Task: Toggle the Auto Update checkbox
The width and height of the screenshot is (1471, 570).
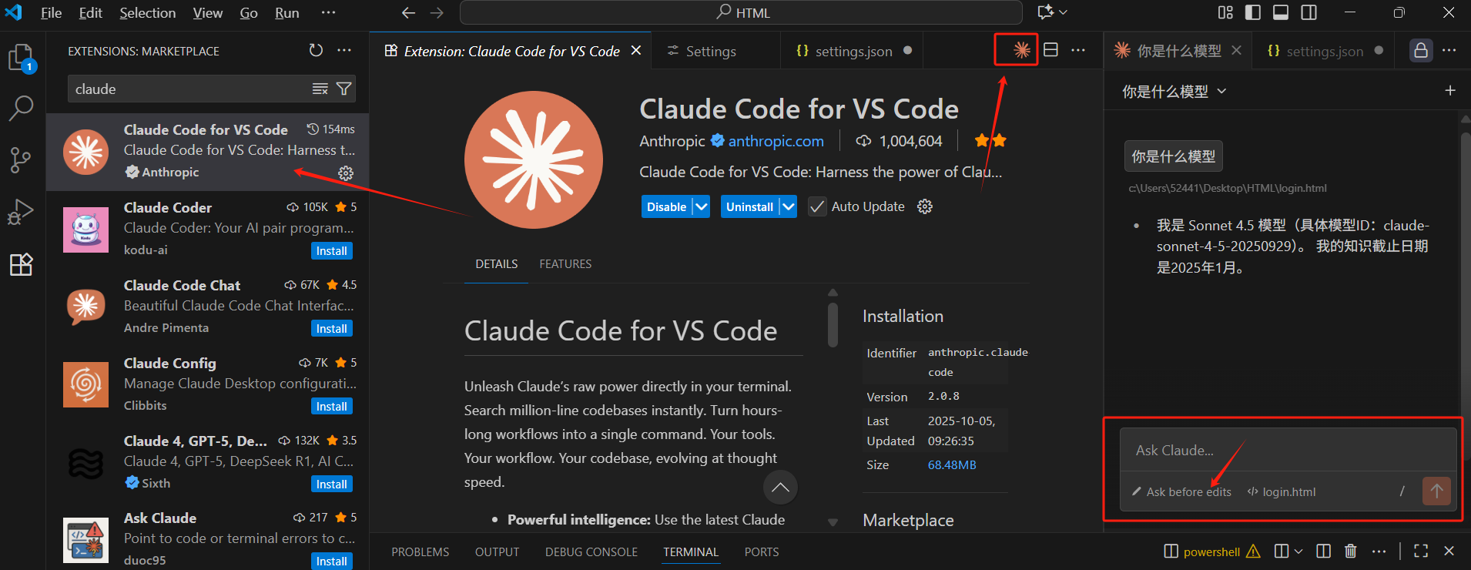Action: click(x=817, y=206)
